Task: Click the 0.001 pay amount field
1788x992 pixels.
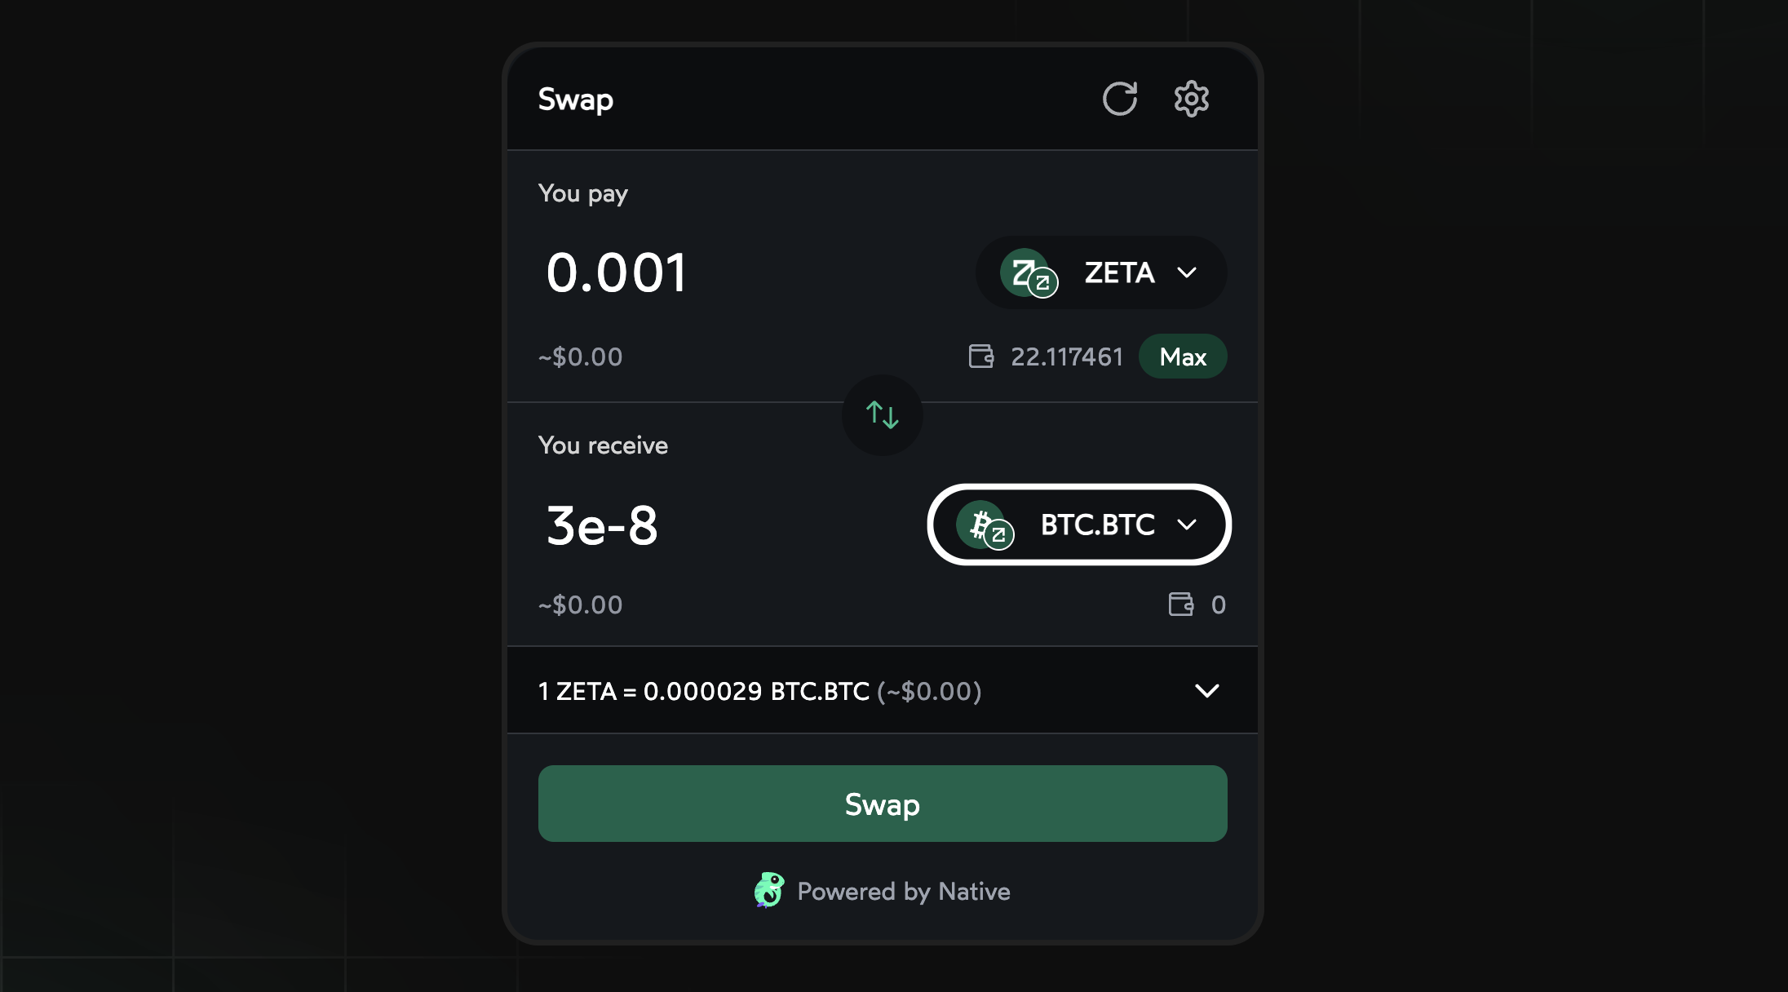Action: tap(617, 272)
